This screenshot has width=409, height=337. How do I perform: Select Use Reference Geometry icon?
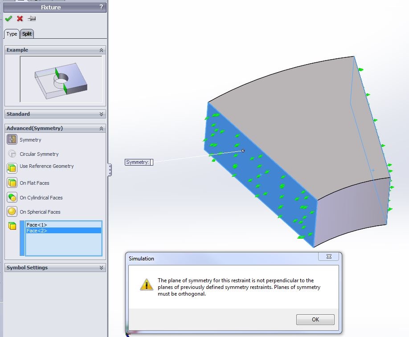(x=12, y=168)
